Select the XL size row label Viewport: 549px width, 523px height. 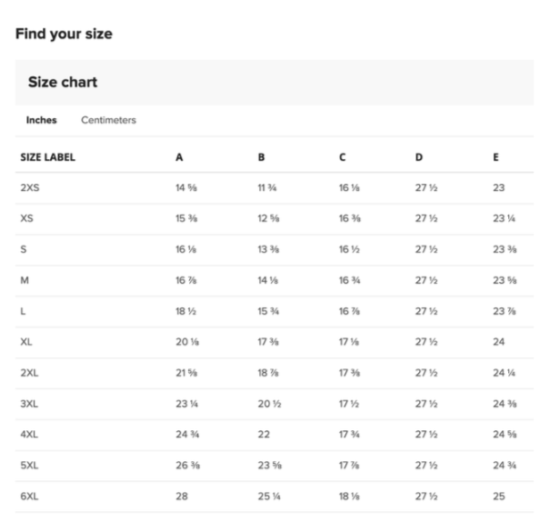pos(25,343)
